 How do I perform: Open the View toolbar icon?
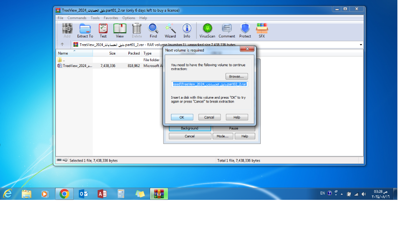pos(120,30)
